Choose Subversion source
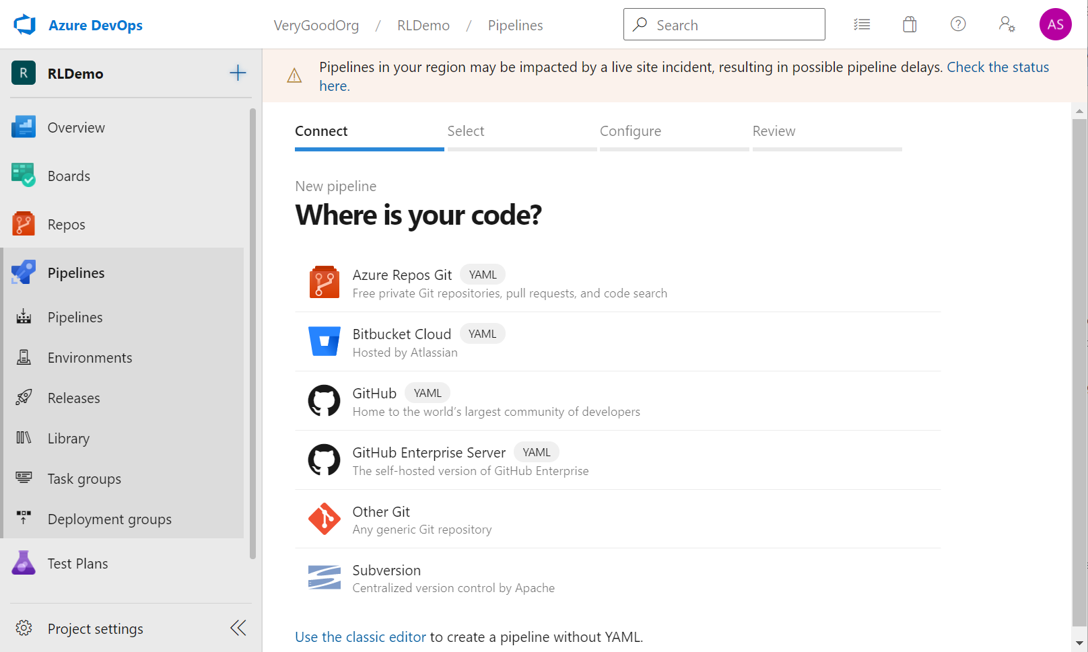 (618, 578)
